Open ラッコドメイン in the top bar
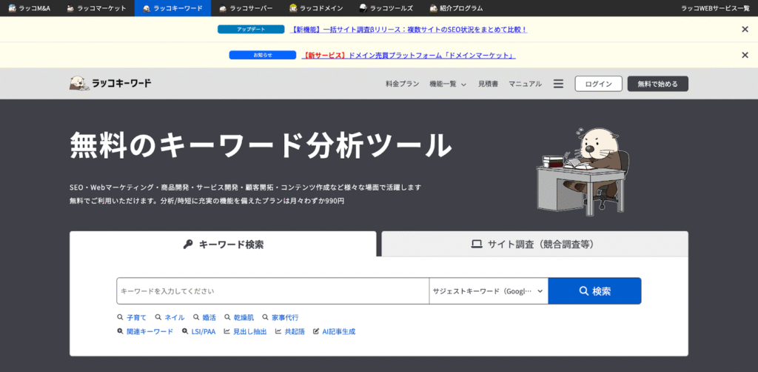Image resolution: width=758 pixels, height=372 pixels. pos(316,8)
